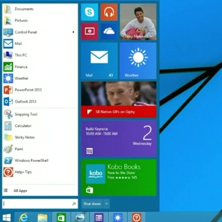This screenshot has width=222, height=222.
Task: Launch PowerPoint 2013
Action: tap(40, 90)
